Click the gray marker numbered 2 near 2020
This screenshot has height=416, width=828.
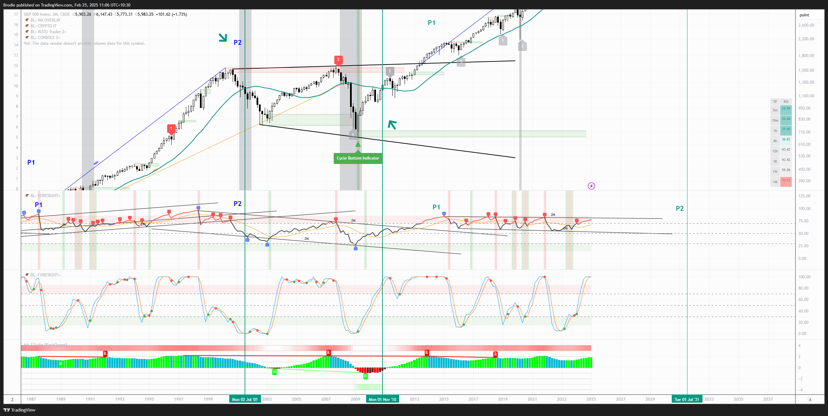pyautogui.click(x=522, y=45)
